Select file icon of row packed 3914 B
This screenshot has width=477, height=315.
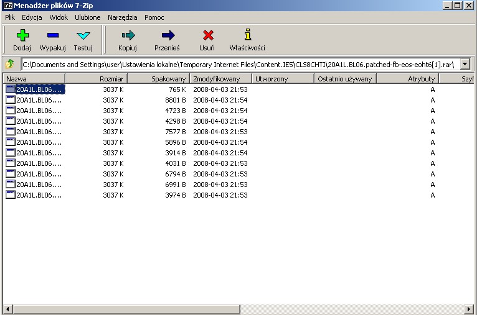tap(11, 153)
